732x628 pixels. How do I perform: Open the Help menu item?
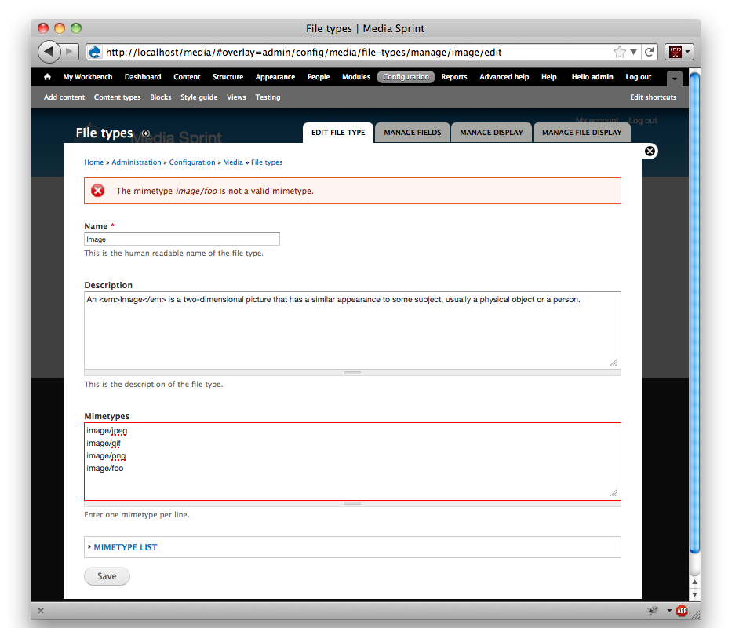(x=549, y=77)
